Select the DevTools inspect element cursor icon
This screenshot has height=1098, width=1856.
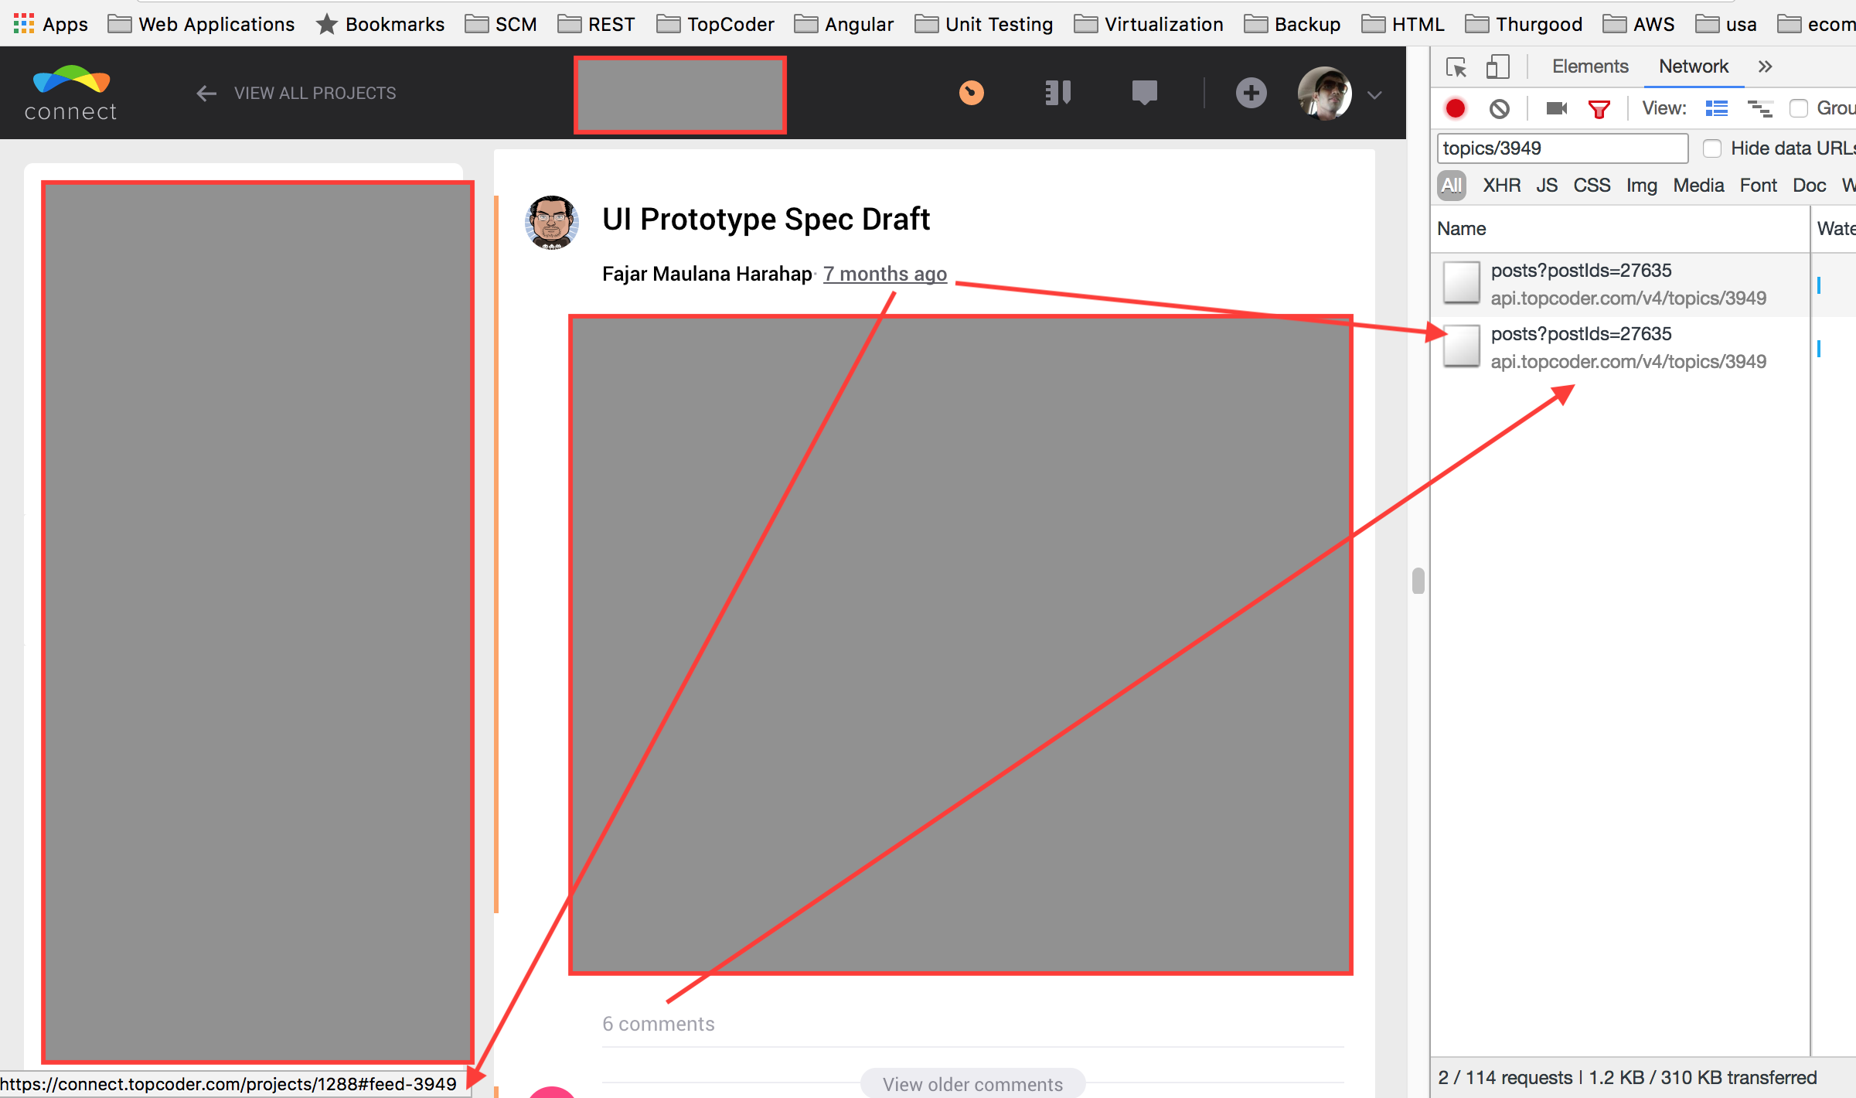click(1456, 67)
